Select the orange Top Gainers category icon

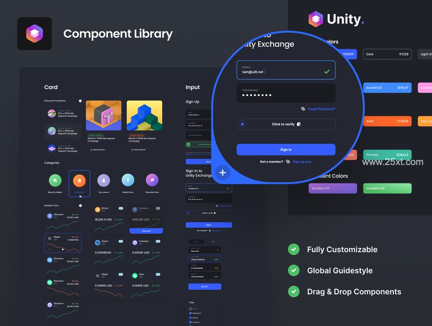[79, 181]
